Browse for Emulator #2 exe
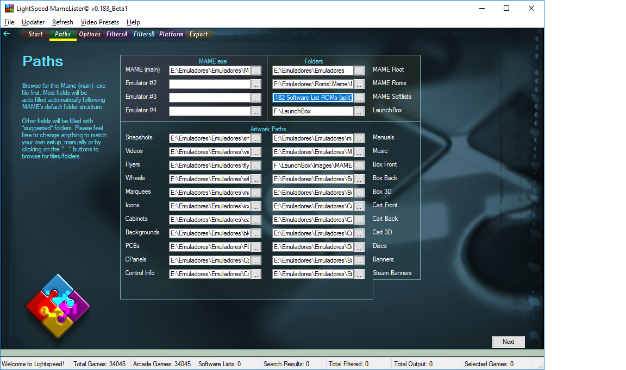The width and height of the screenshot is (626, 370). click(x=256, y=84)
